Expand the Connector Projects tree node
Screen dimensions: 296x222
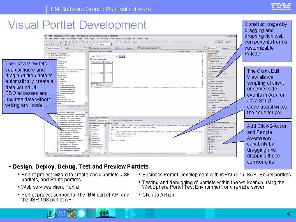point(46,58)
